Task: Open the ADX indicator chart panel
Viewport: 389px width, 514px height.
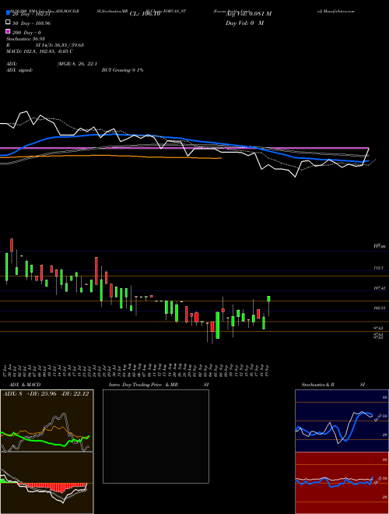Action: pos(47,421)
